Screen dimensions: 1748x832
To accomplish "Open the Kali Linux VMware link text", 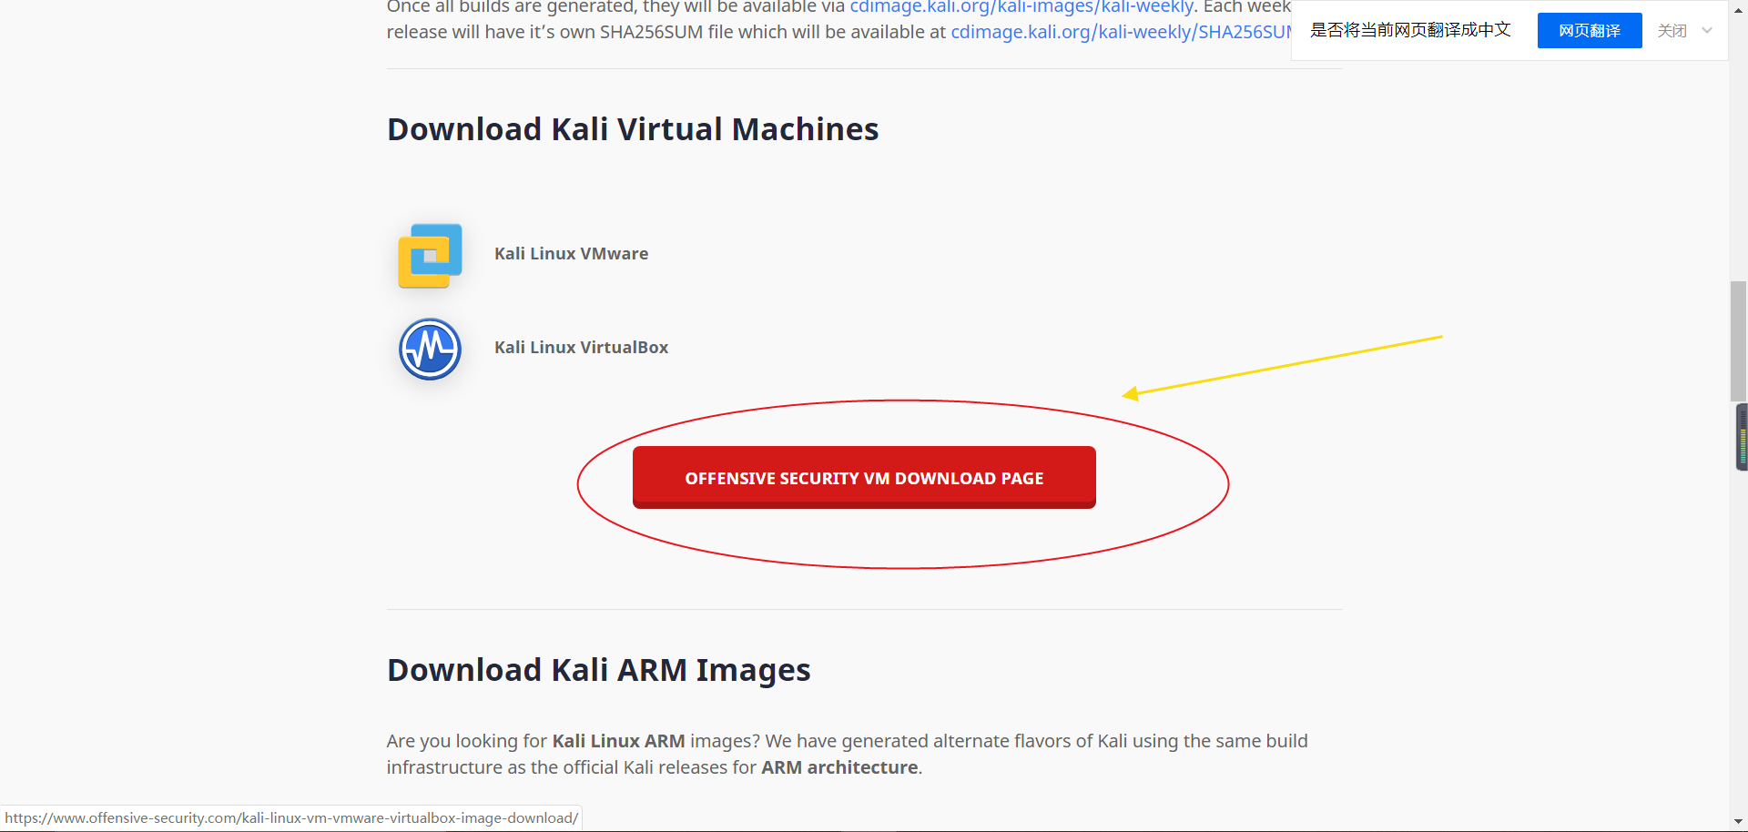I will [571, 254].
